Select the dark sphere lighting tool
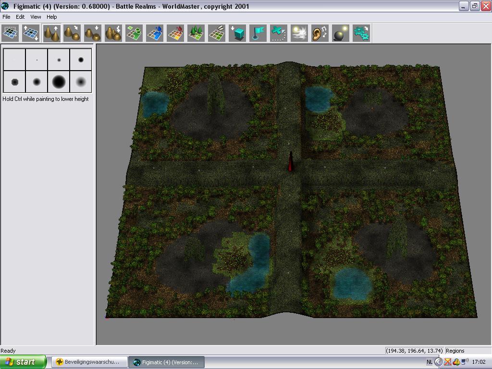Screen dimensions: 492x369 tap(341, 33)
